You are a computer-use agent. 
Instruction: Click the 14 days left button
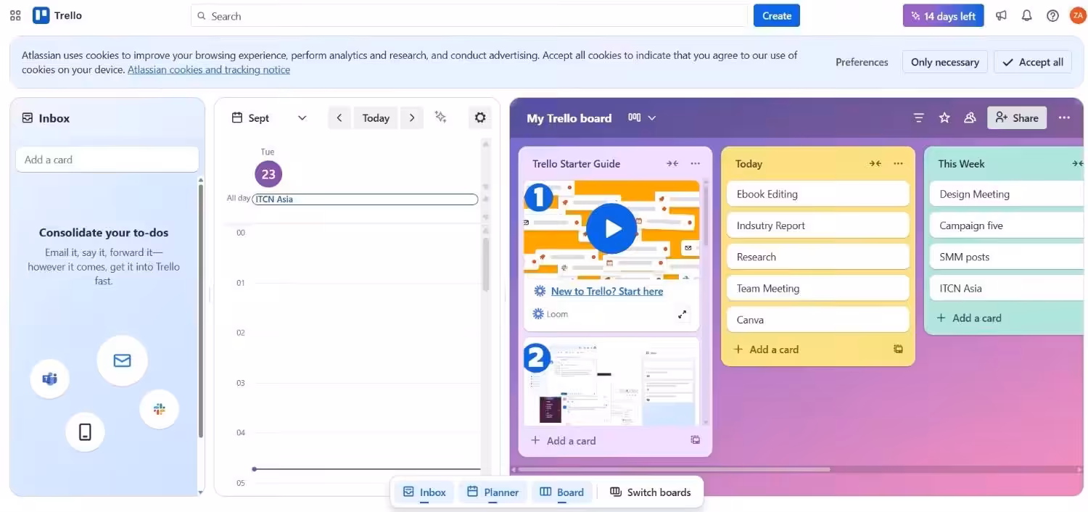click(x=943, y=15)
